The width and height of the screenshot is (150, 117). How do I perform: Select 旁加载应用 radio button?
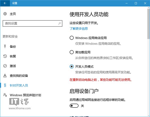[72, 52]
